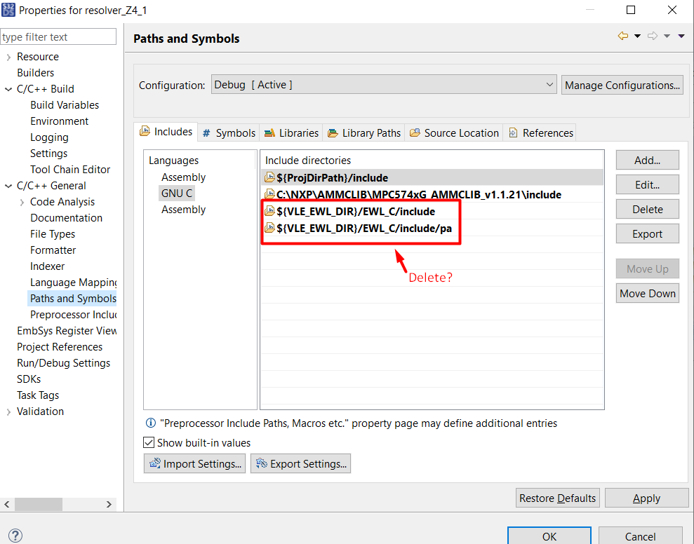
Task: Switch to the References tab
Action: pyautogui.click(x=540, y=132)
